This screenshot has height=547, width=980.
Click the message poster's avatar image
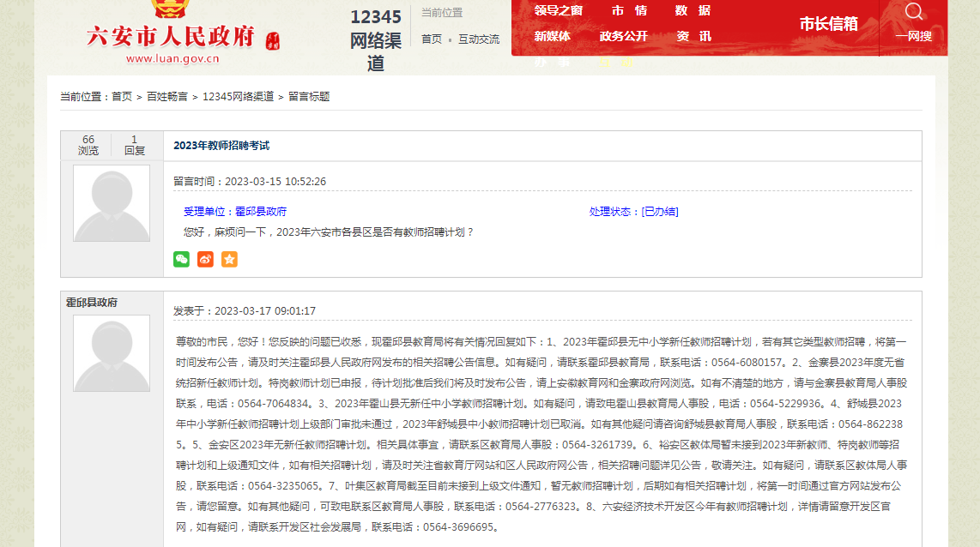coord(112,203)
